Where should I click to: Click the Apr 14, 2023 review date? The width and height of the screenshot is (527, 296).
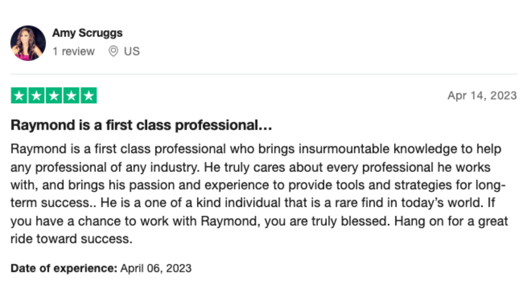[x=482, y=95]
